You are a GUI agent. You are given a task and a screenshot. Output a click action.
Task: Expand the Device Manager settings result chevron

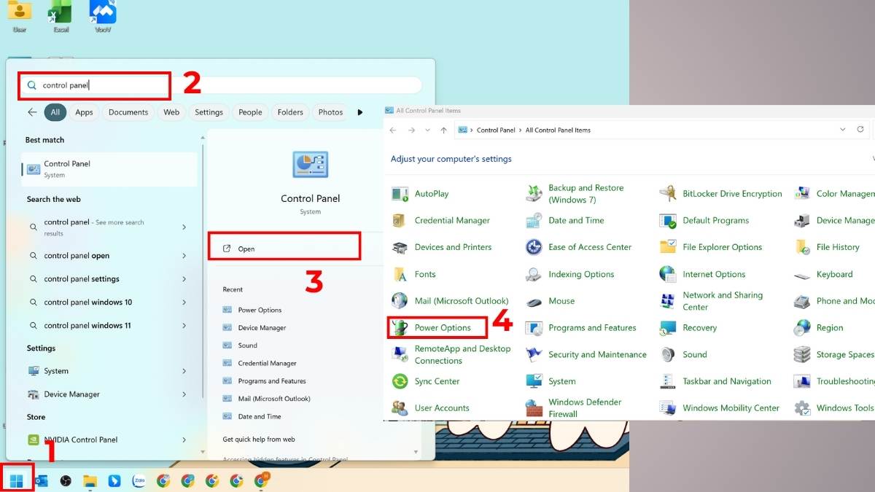coord(184,394)
